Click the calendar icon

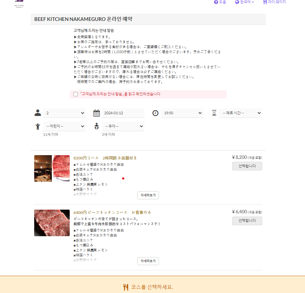tap(97, 113)
